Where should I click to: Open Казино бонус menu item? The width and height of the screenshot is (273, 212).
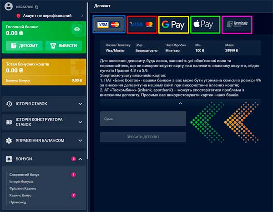pyautogui.click(x=20, y=195)
